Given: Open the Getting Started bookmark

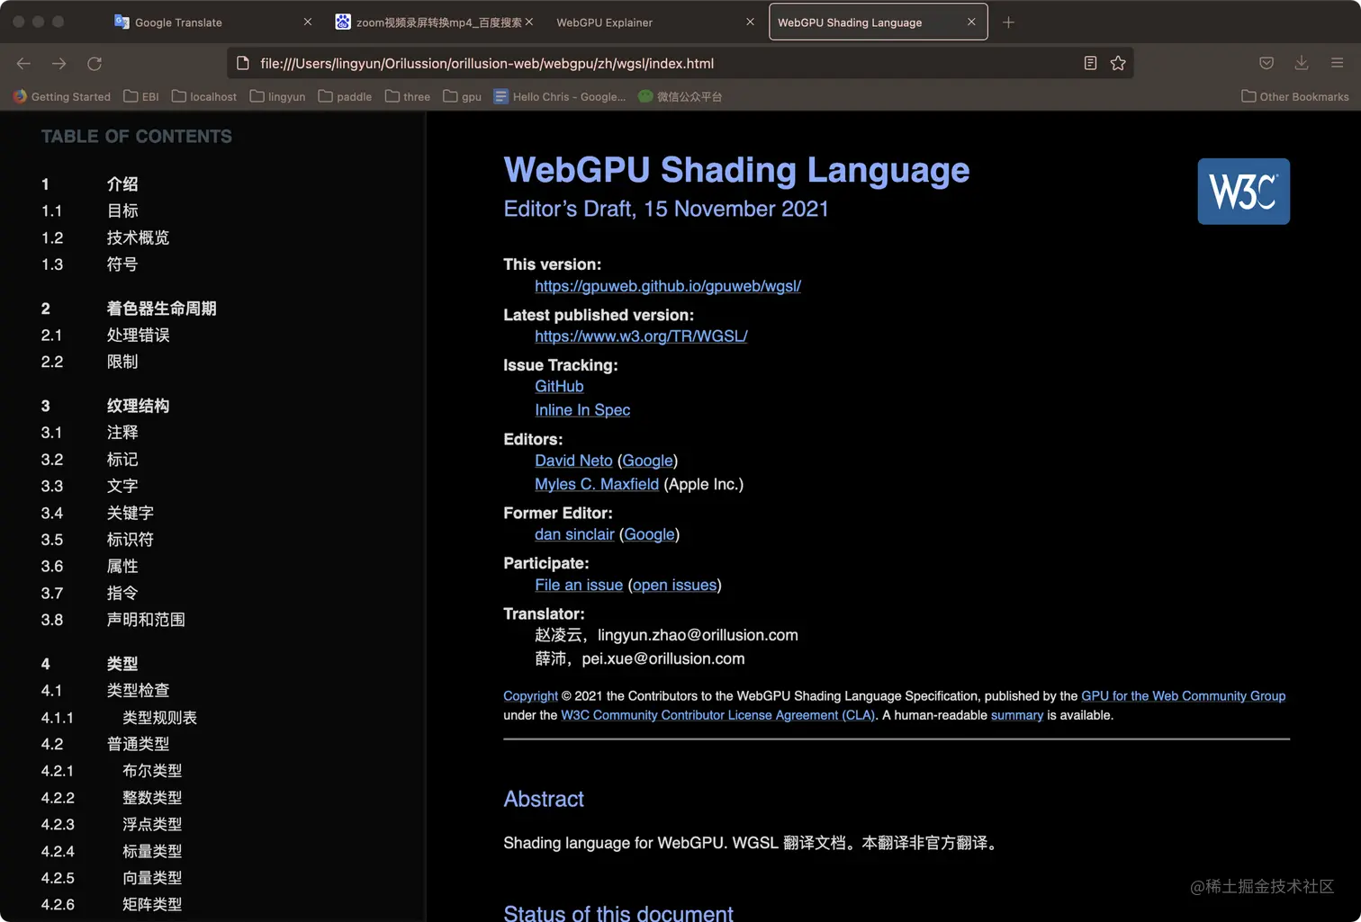Looking at the screenshot, I should pos(62,96).
